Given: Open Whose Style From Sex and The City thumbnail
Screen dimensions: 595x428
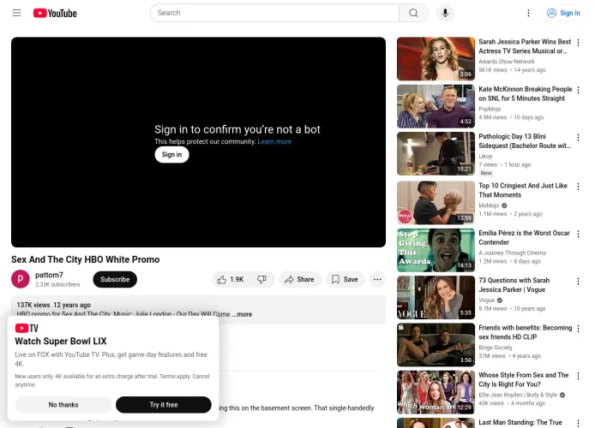Looking at the screenshot, I should [436, 392].
